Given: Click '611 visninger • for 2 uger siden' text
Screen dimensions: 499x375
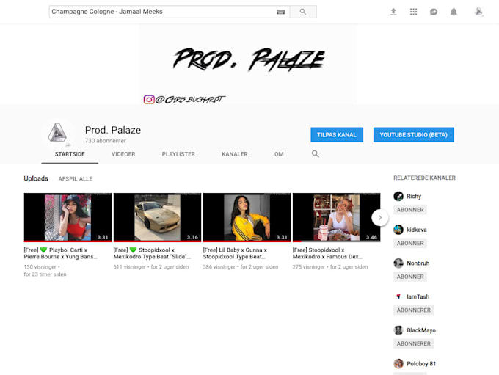Looking at the screenshot, I should pyautogui.click(x=151, y=267).
